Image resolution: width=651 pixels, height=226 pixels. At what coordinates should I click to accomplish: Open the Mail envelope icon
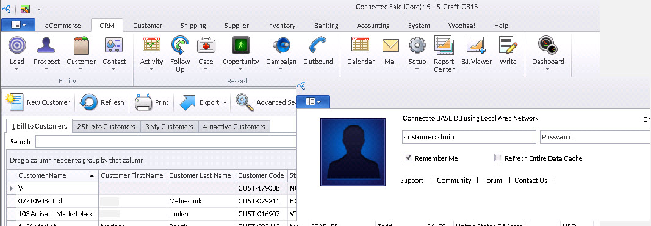click(390, 45)
